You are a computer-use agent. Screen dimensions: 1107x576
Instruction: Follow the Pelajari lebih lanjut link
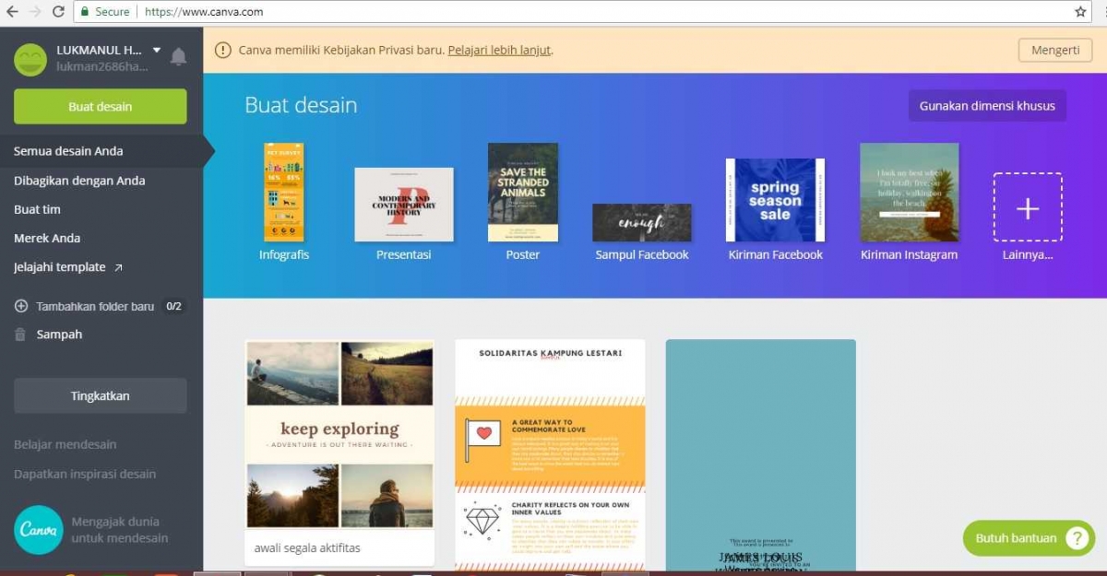coord(499,51)
